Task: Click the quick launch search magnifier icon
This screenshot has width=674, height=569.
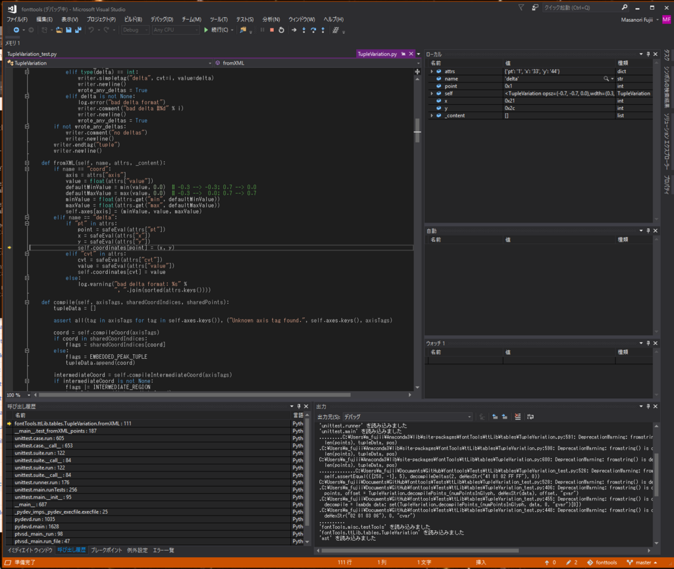Action: point(625,8)
